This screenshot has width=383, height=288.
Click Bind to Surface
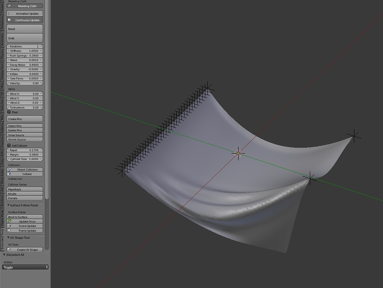point(25,217)
